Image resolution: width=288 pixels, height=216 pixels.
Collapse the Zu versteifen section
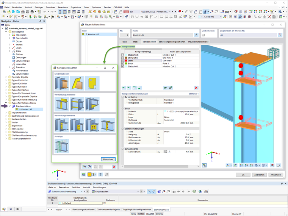tap(122, 97)
